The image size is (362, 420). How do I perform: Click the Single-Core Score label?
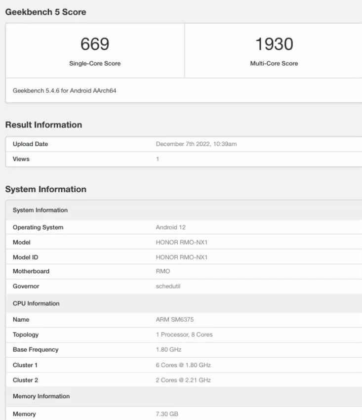(95, 63)
